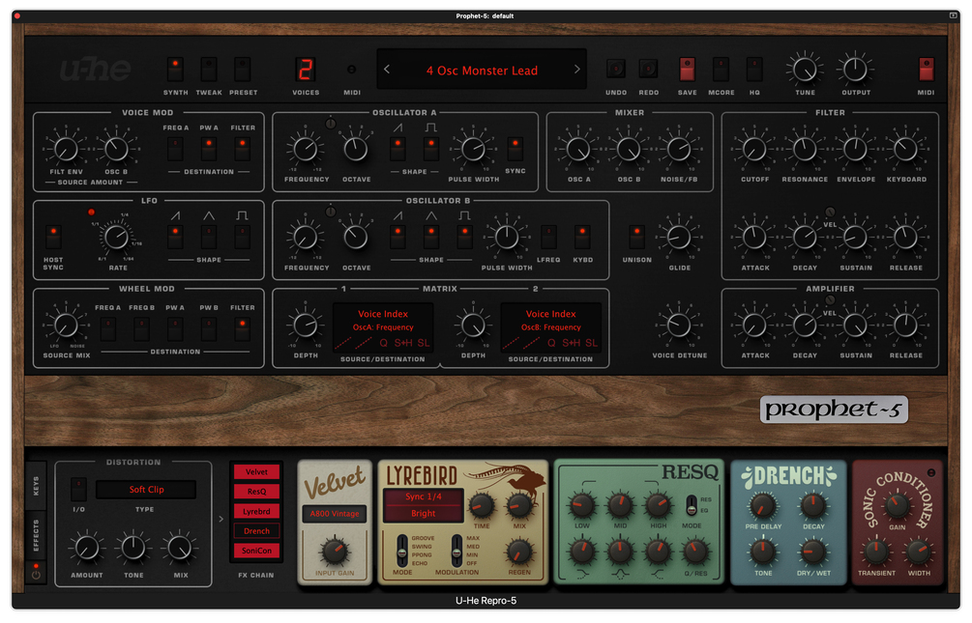Viewport: 972px width, 623px height.
Task: Click the Undo button
Action: (x=615, y=69)
